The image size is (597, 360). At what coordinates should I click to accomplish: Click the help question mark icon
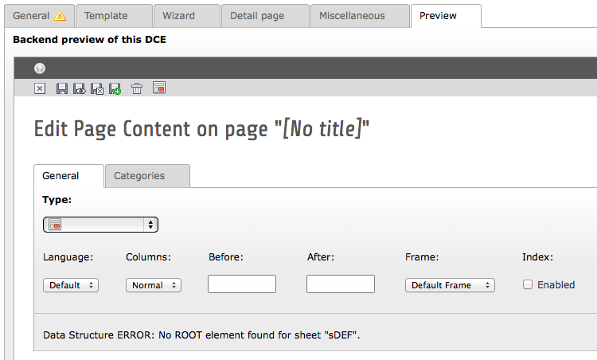40,68
